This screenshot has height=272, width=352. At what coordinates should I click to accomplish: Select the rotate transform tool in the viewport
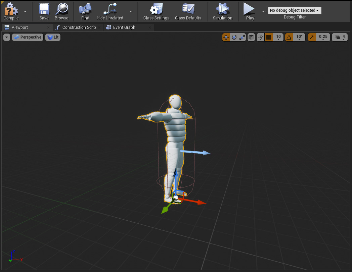point(234,37)
